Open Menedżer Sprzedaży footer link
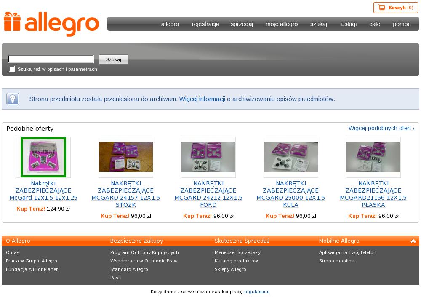The height and width of the screenshot is (300, 421). point(237,252)
